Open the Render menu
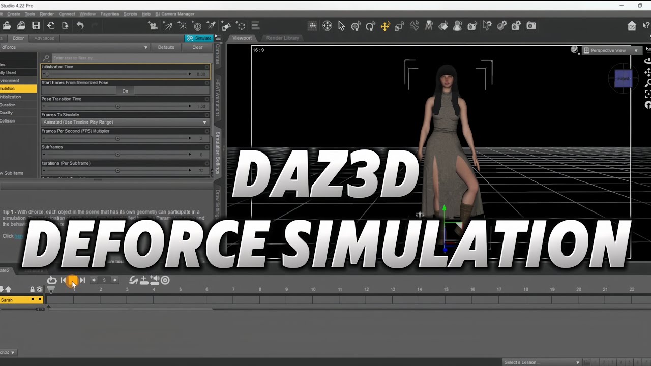The image size is (651, 366). pyautogui.click(x=47, y=14)
